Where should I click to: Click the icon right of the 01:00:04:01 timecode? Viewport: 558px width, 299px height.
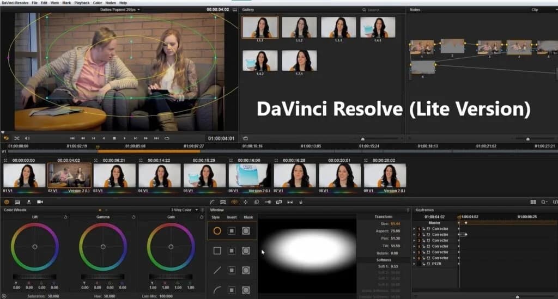pos(245,138)
